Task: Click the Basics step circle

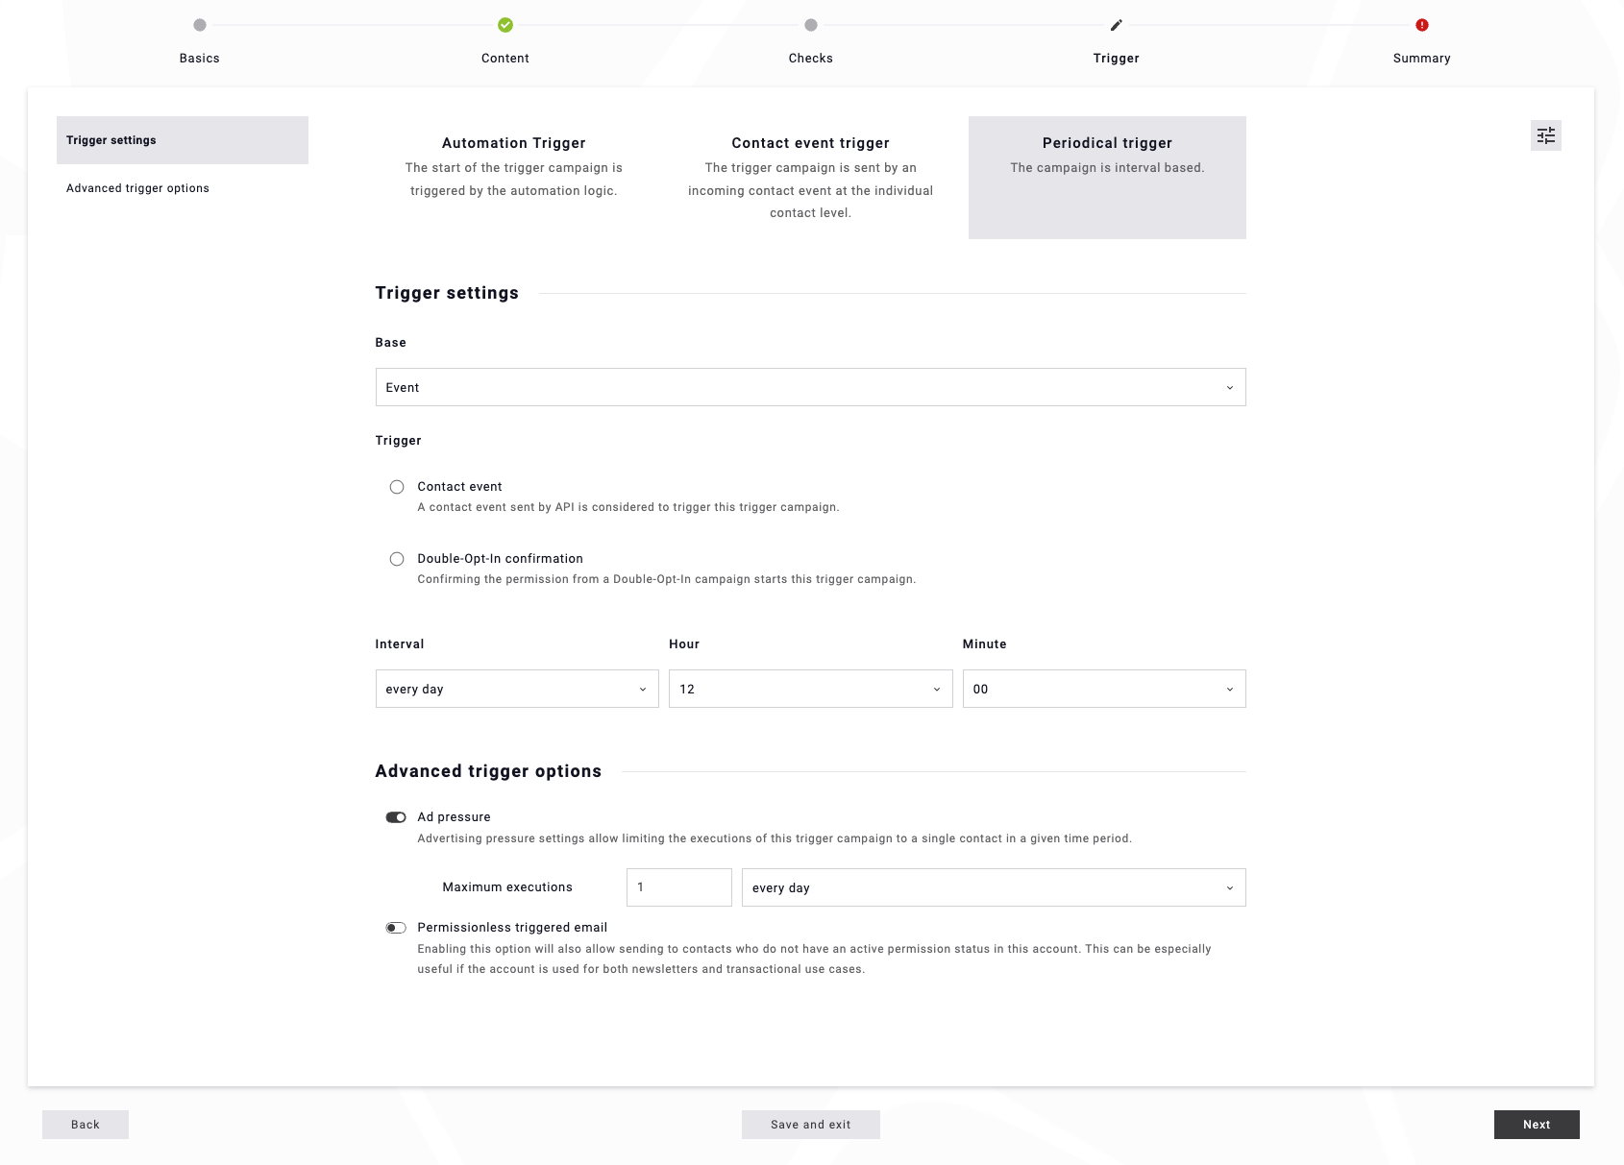Action: (x=200, y=25)
